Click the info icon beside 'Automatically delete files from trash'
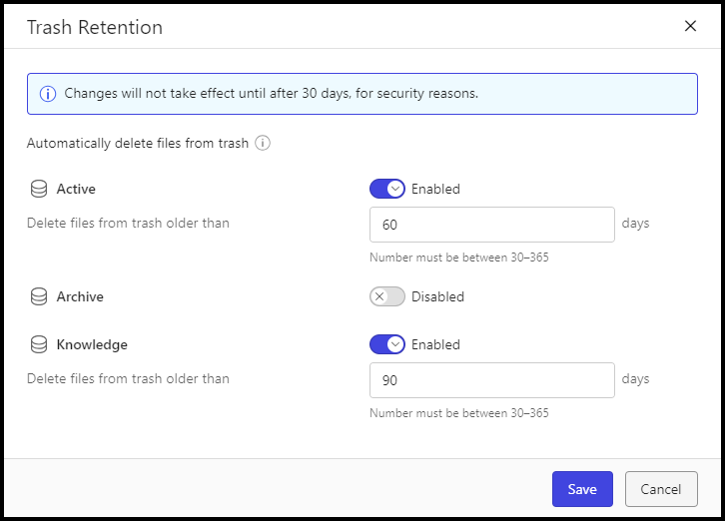The height and width of the screenshot is (521, 725). tap(263, 143)
